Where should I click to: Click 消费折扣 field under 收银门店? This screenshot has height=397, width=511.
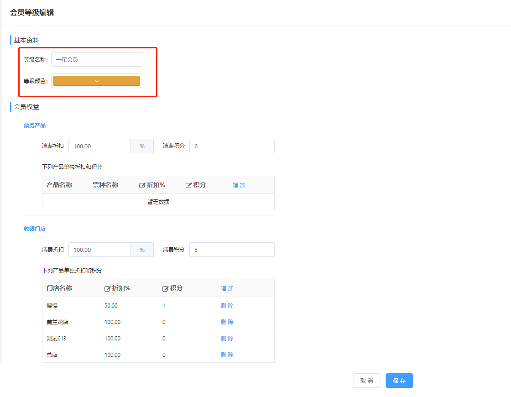99,250
